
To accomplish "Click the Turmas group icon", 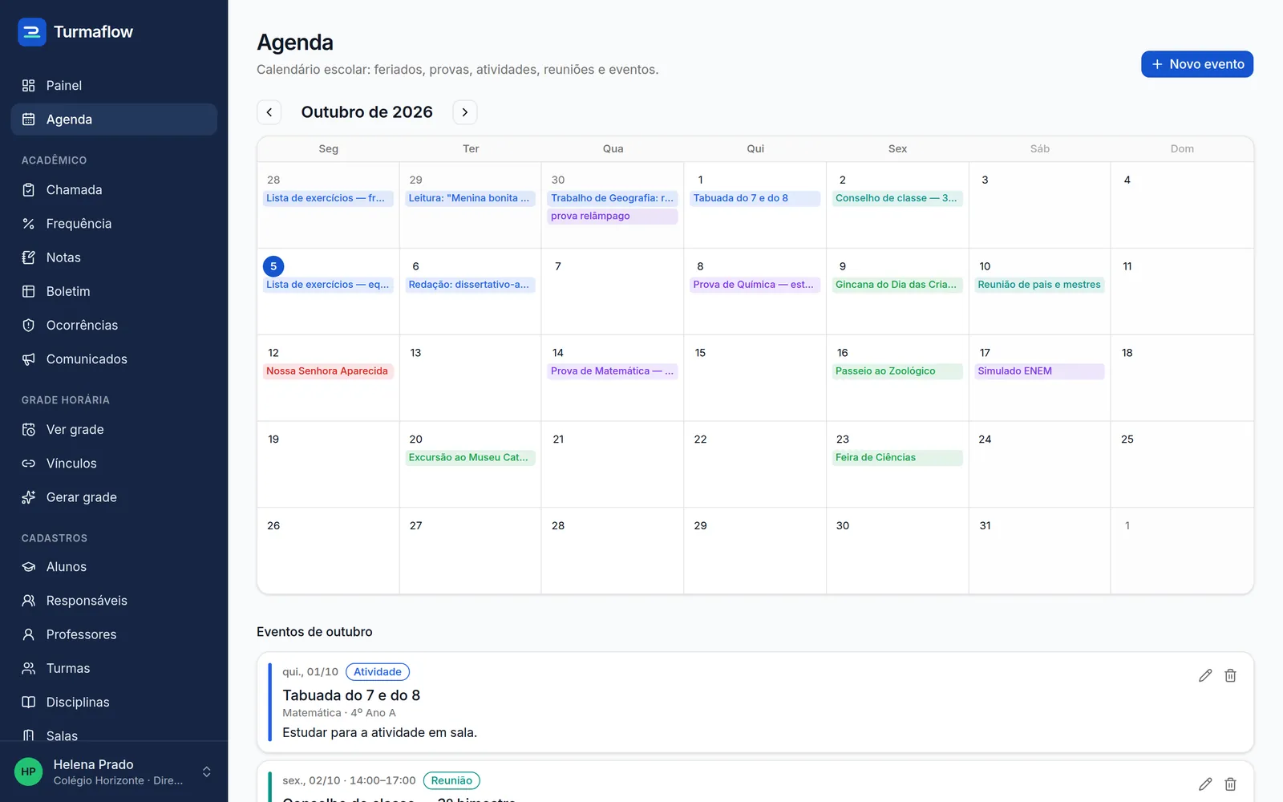I will click(x=29, y=668).
